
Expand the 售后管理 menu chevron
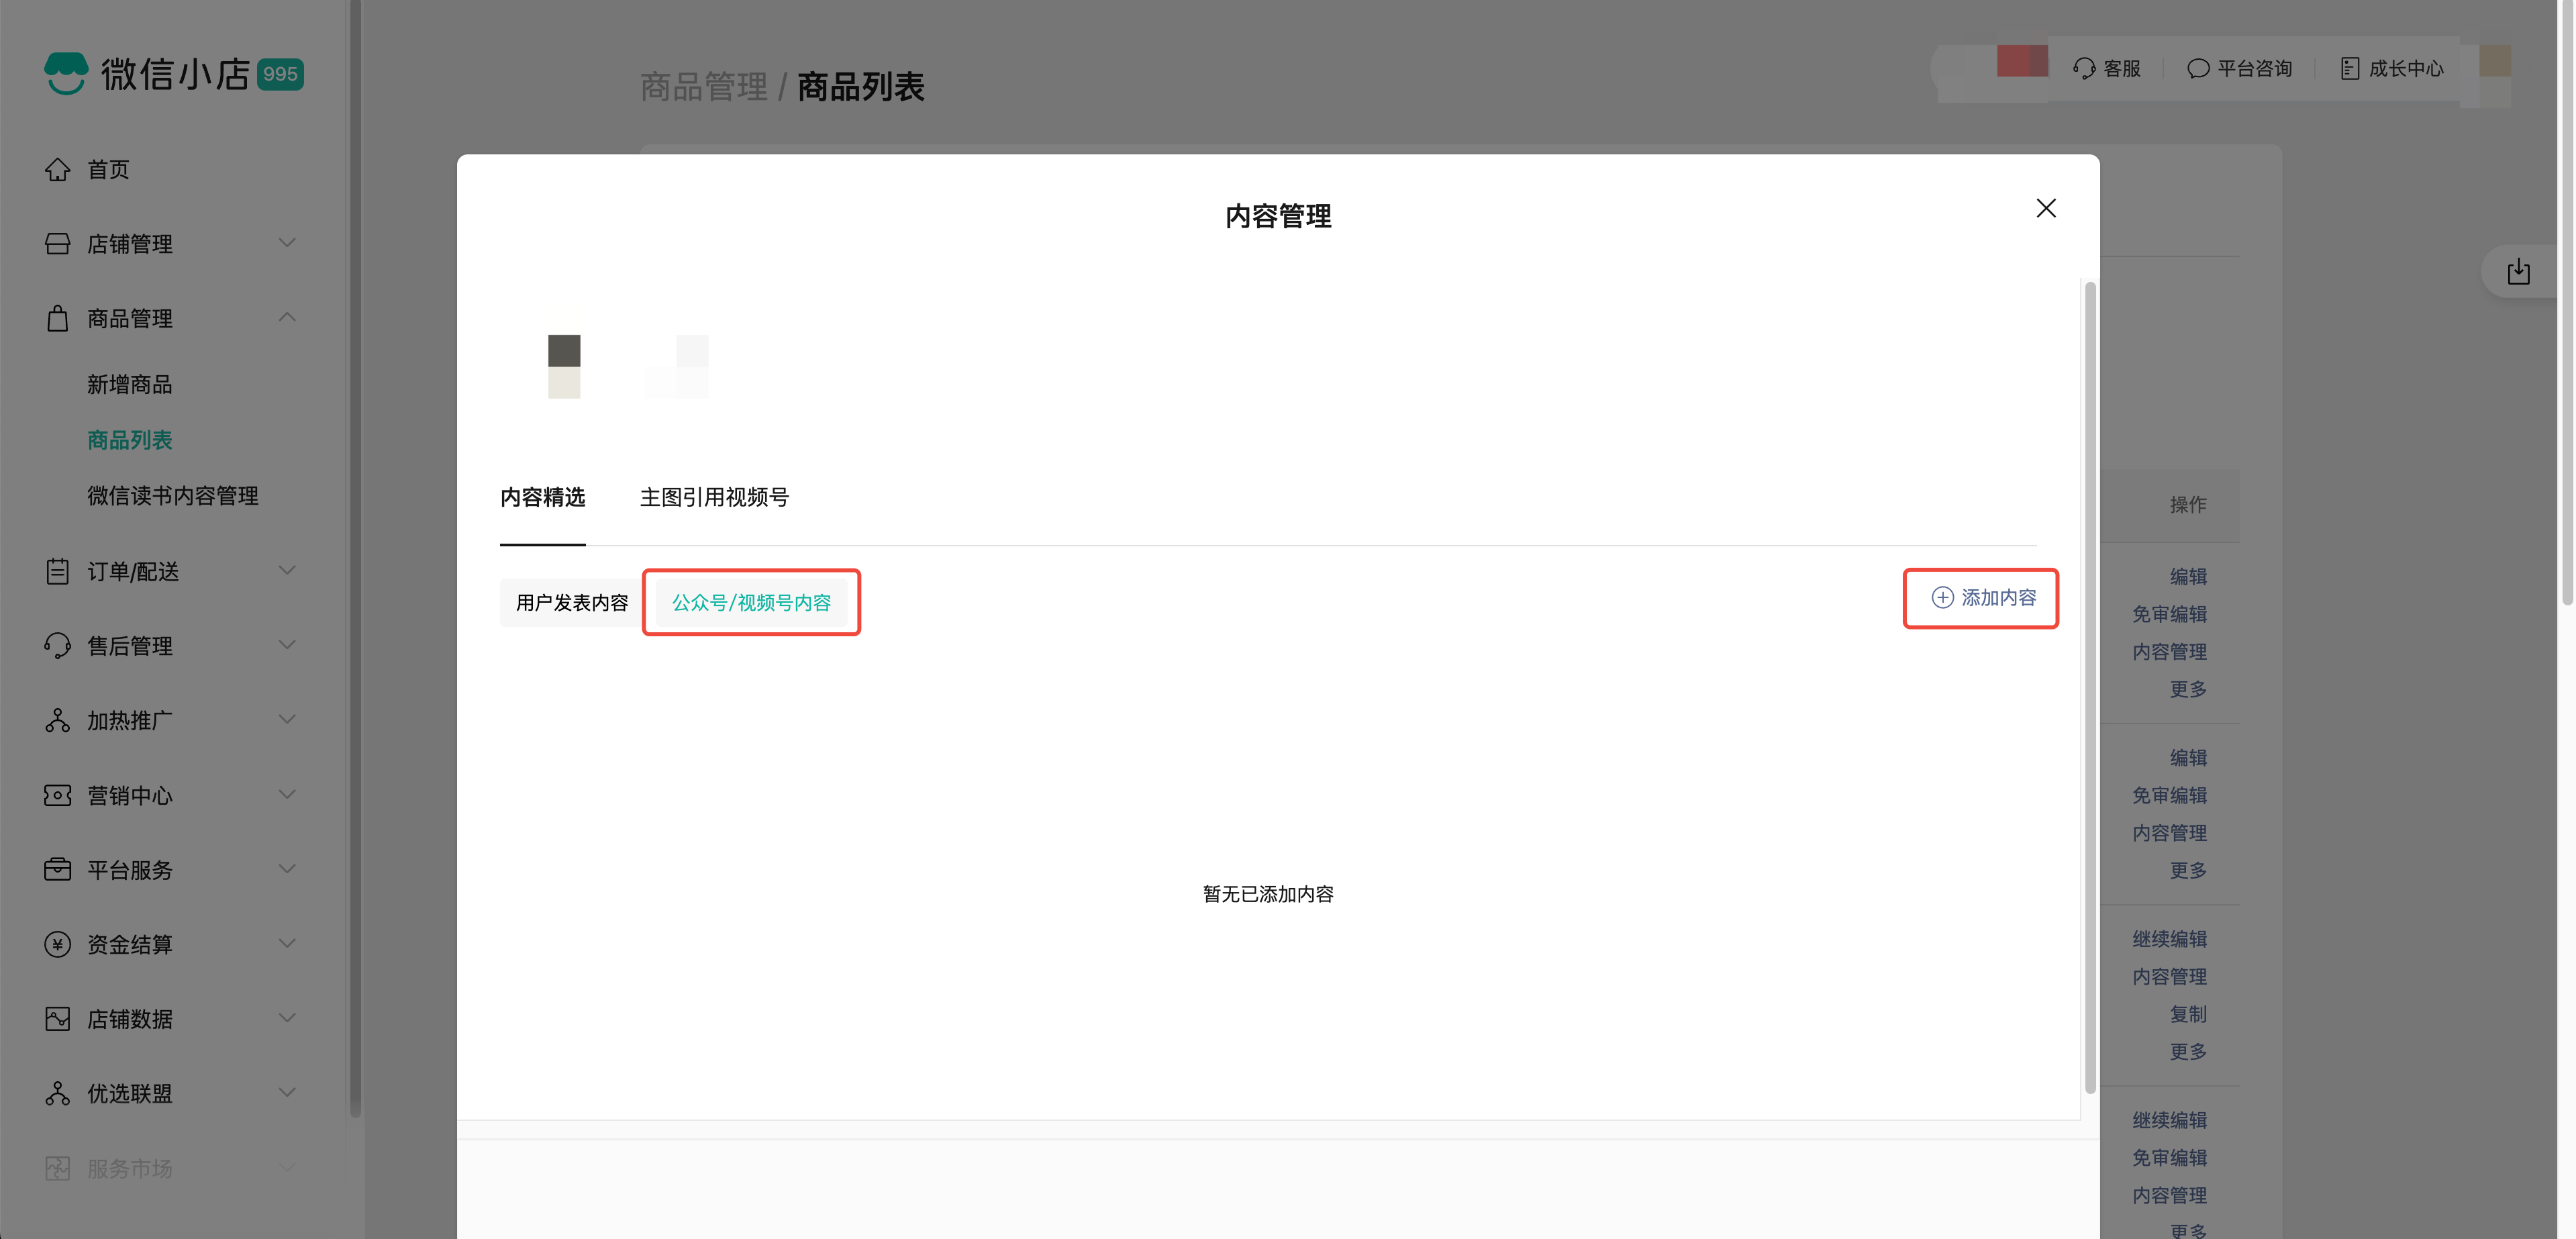click(x=287, y=645)
